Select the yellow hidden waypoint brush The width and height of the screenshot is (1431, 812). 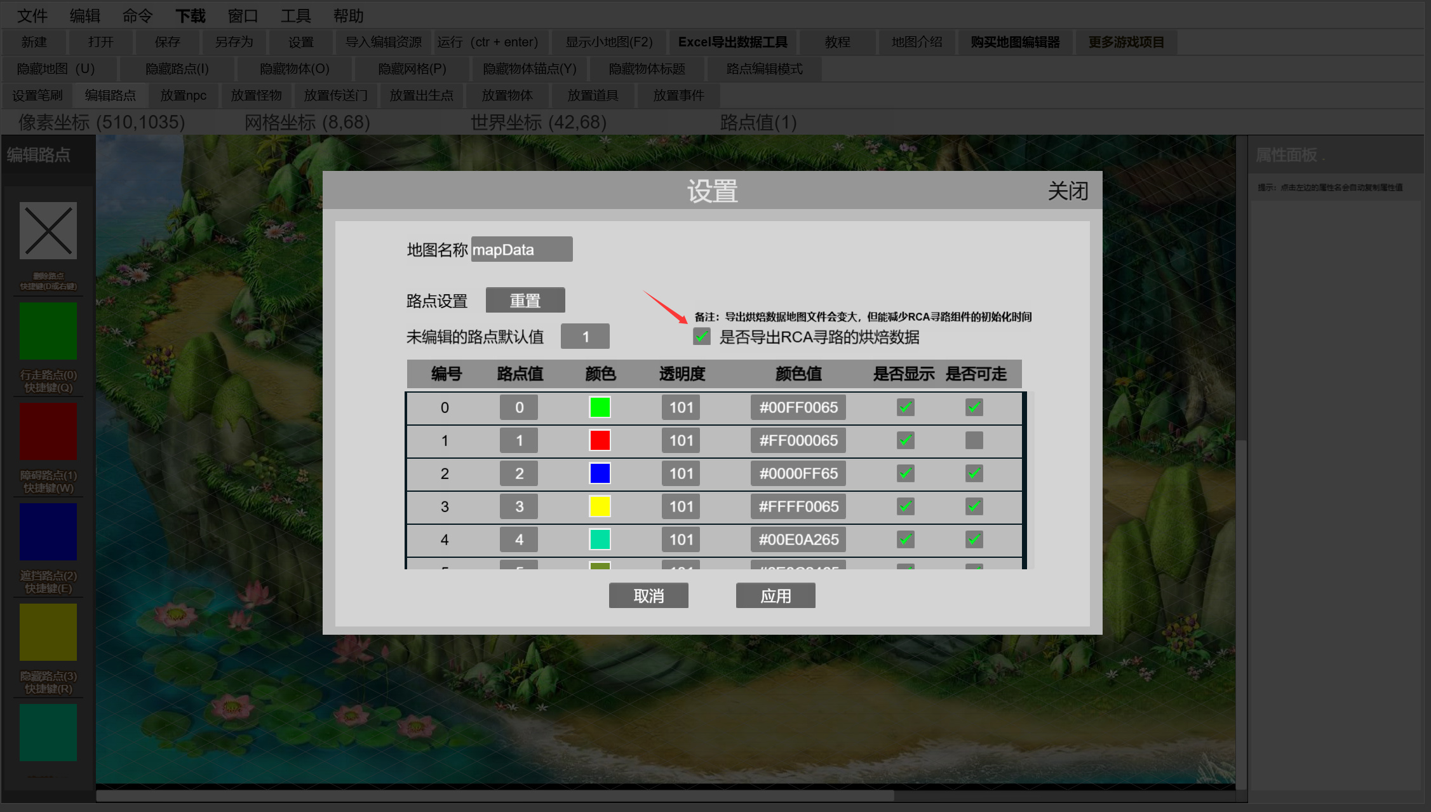pos(48,632)
